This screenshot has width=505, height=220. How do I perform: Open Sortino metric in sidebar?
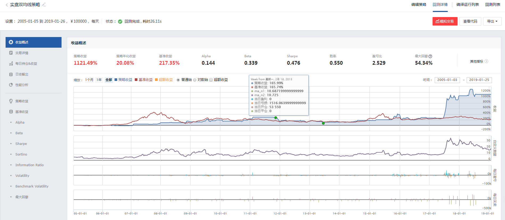[21, 154]
